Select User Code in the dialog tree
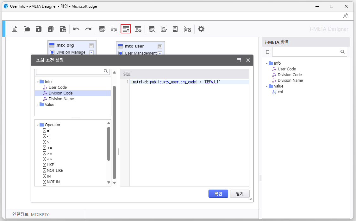This screenshot has height=221, width=356. (x=58, y=88)
